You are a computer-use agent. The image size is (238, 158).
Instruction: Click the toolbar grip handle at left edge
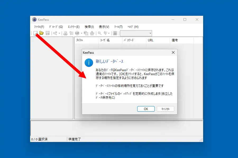coord(31,33)
